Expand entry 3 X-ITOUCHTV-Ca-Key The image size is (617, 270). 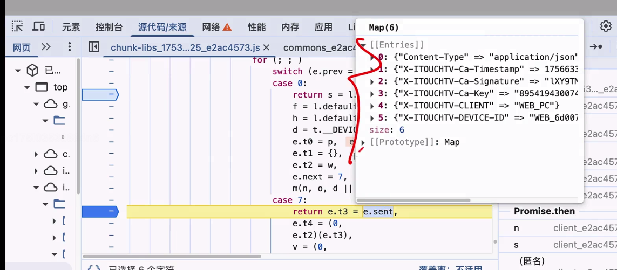coord(372,94)
